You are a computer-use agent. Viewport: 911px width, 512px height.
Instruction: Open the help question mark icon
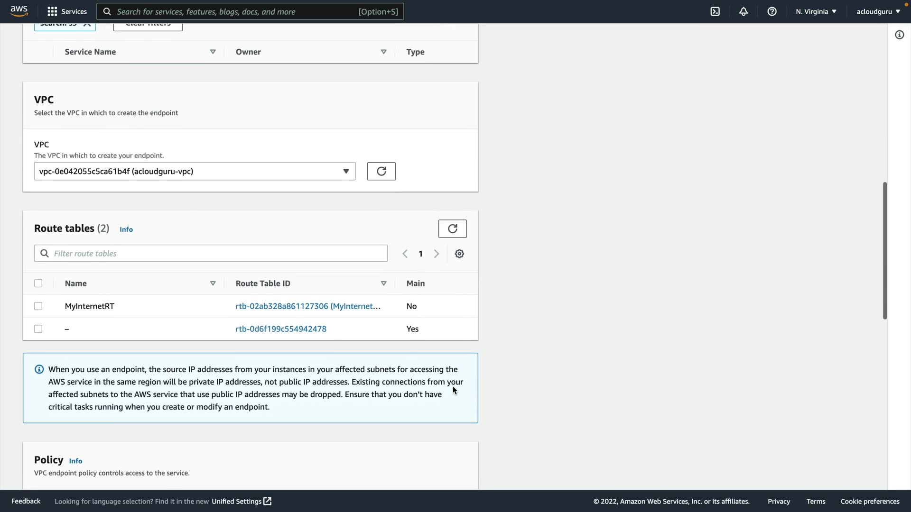(772, 11)
